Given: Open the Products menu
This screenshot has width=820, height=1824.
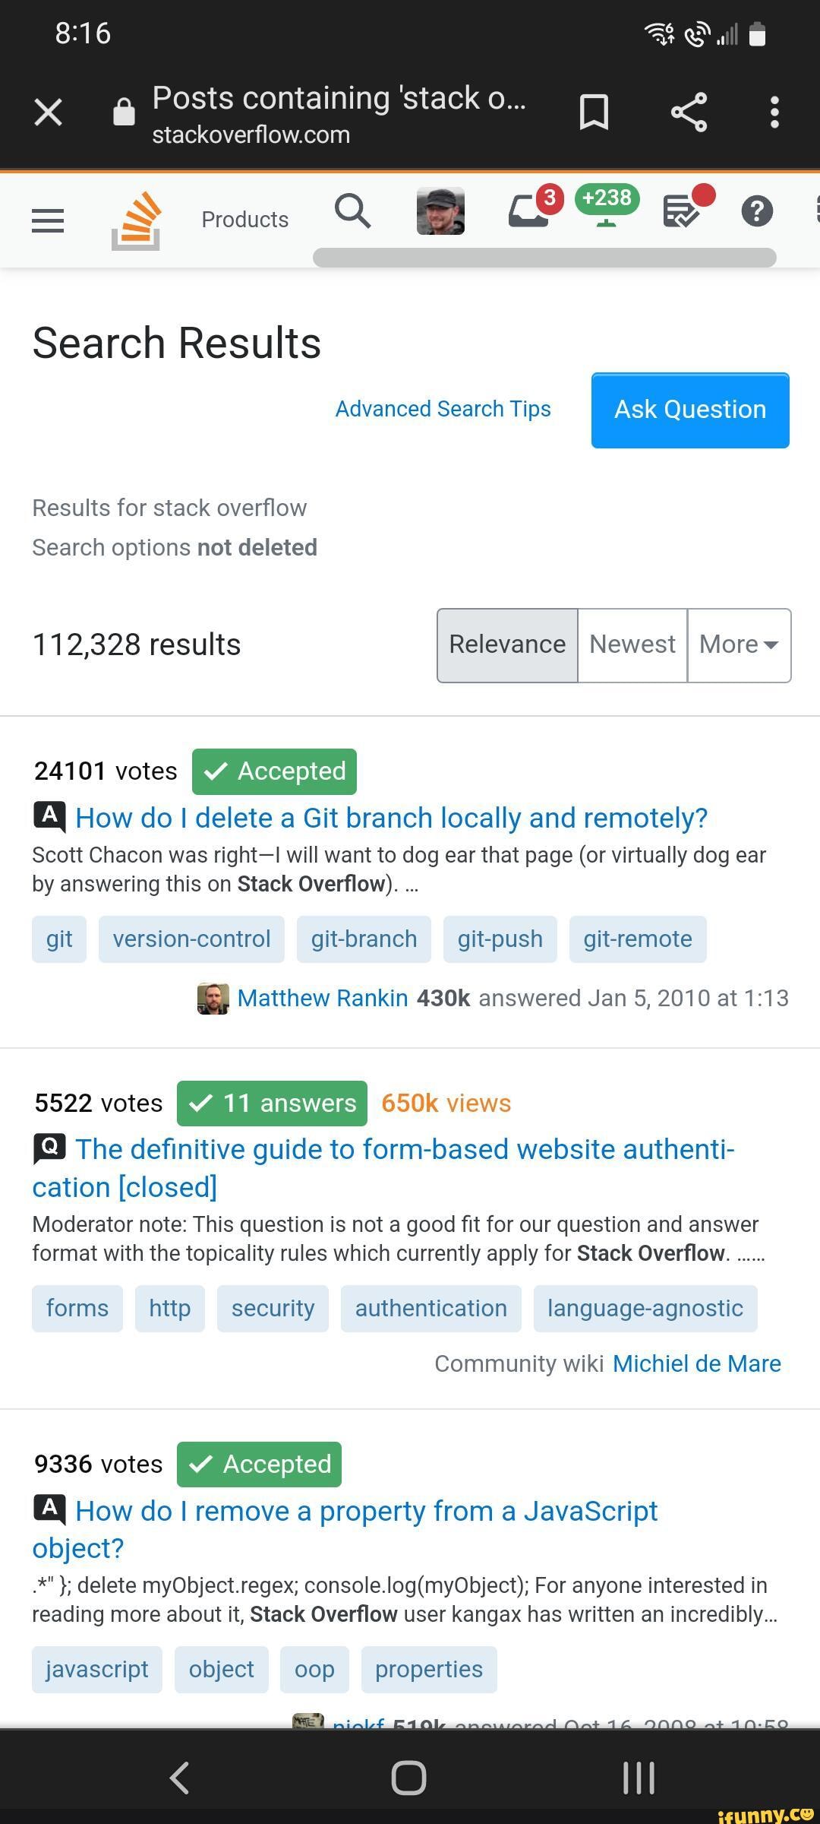Looking at the screenshot, I should (x=244, y=220).
